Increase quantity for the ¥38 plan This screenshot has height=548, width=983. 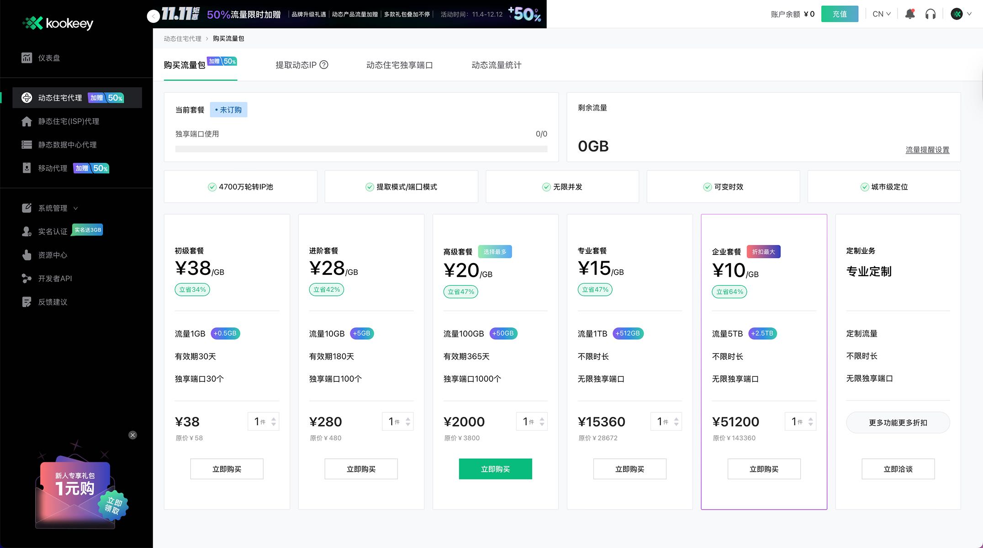click(x=274, y=418)
